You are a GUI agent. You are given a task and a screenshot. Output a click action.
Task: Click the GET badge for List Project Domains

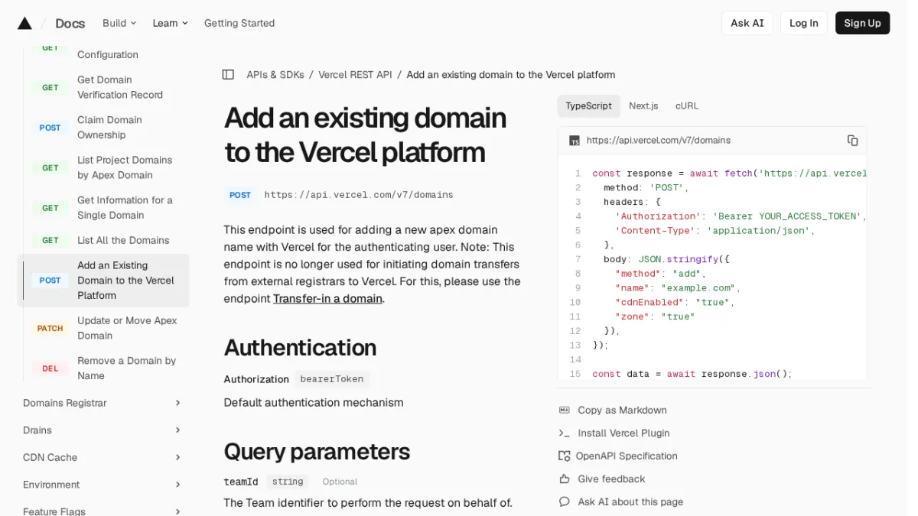click(x=50, y=168)
